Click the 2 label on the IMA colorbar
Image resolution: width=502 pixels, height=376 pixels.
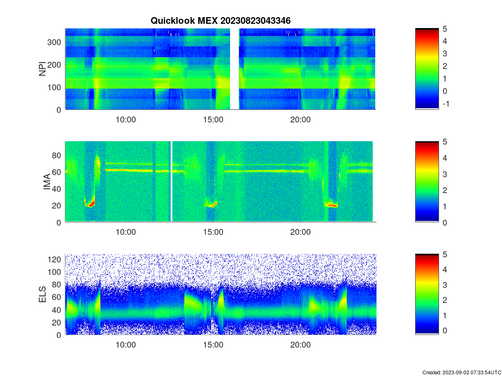[445, 190]
